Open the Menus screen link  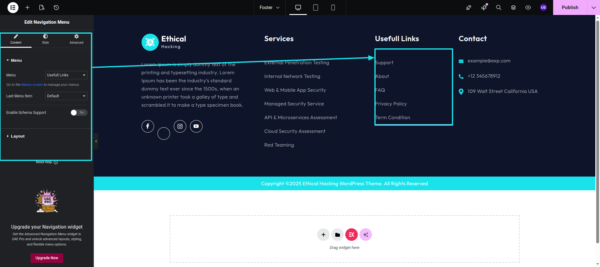click(32, 85)
